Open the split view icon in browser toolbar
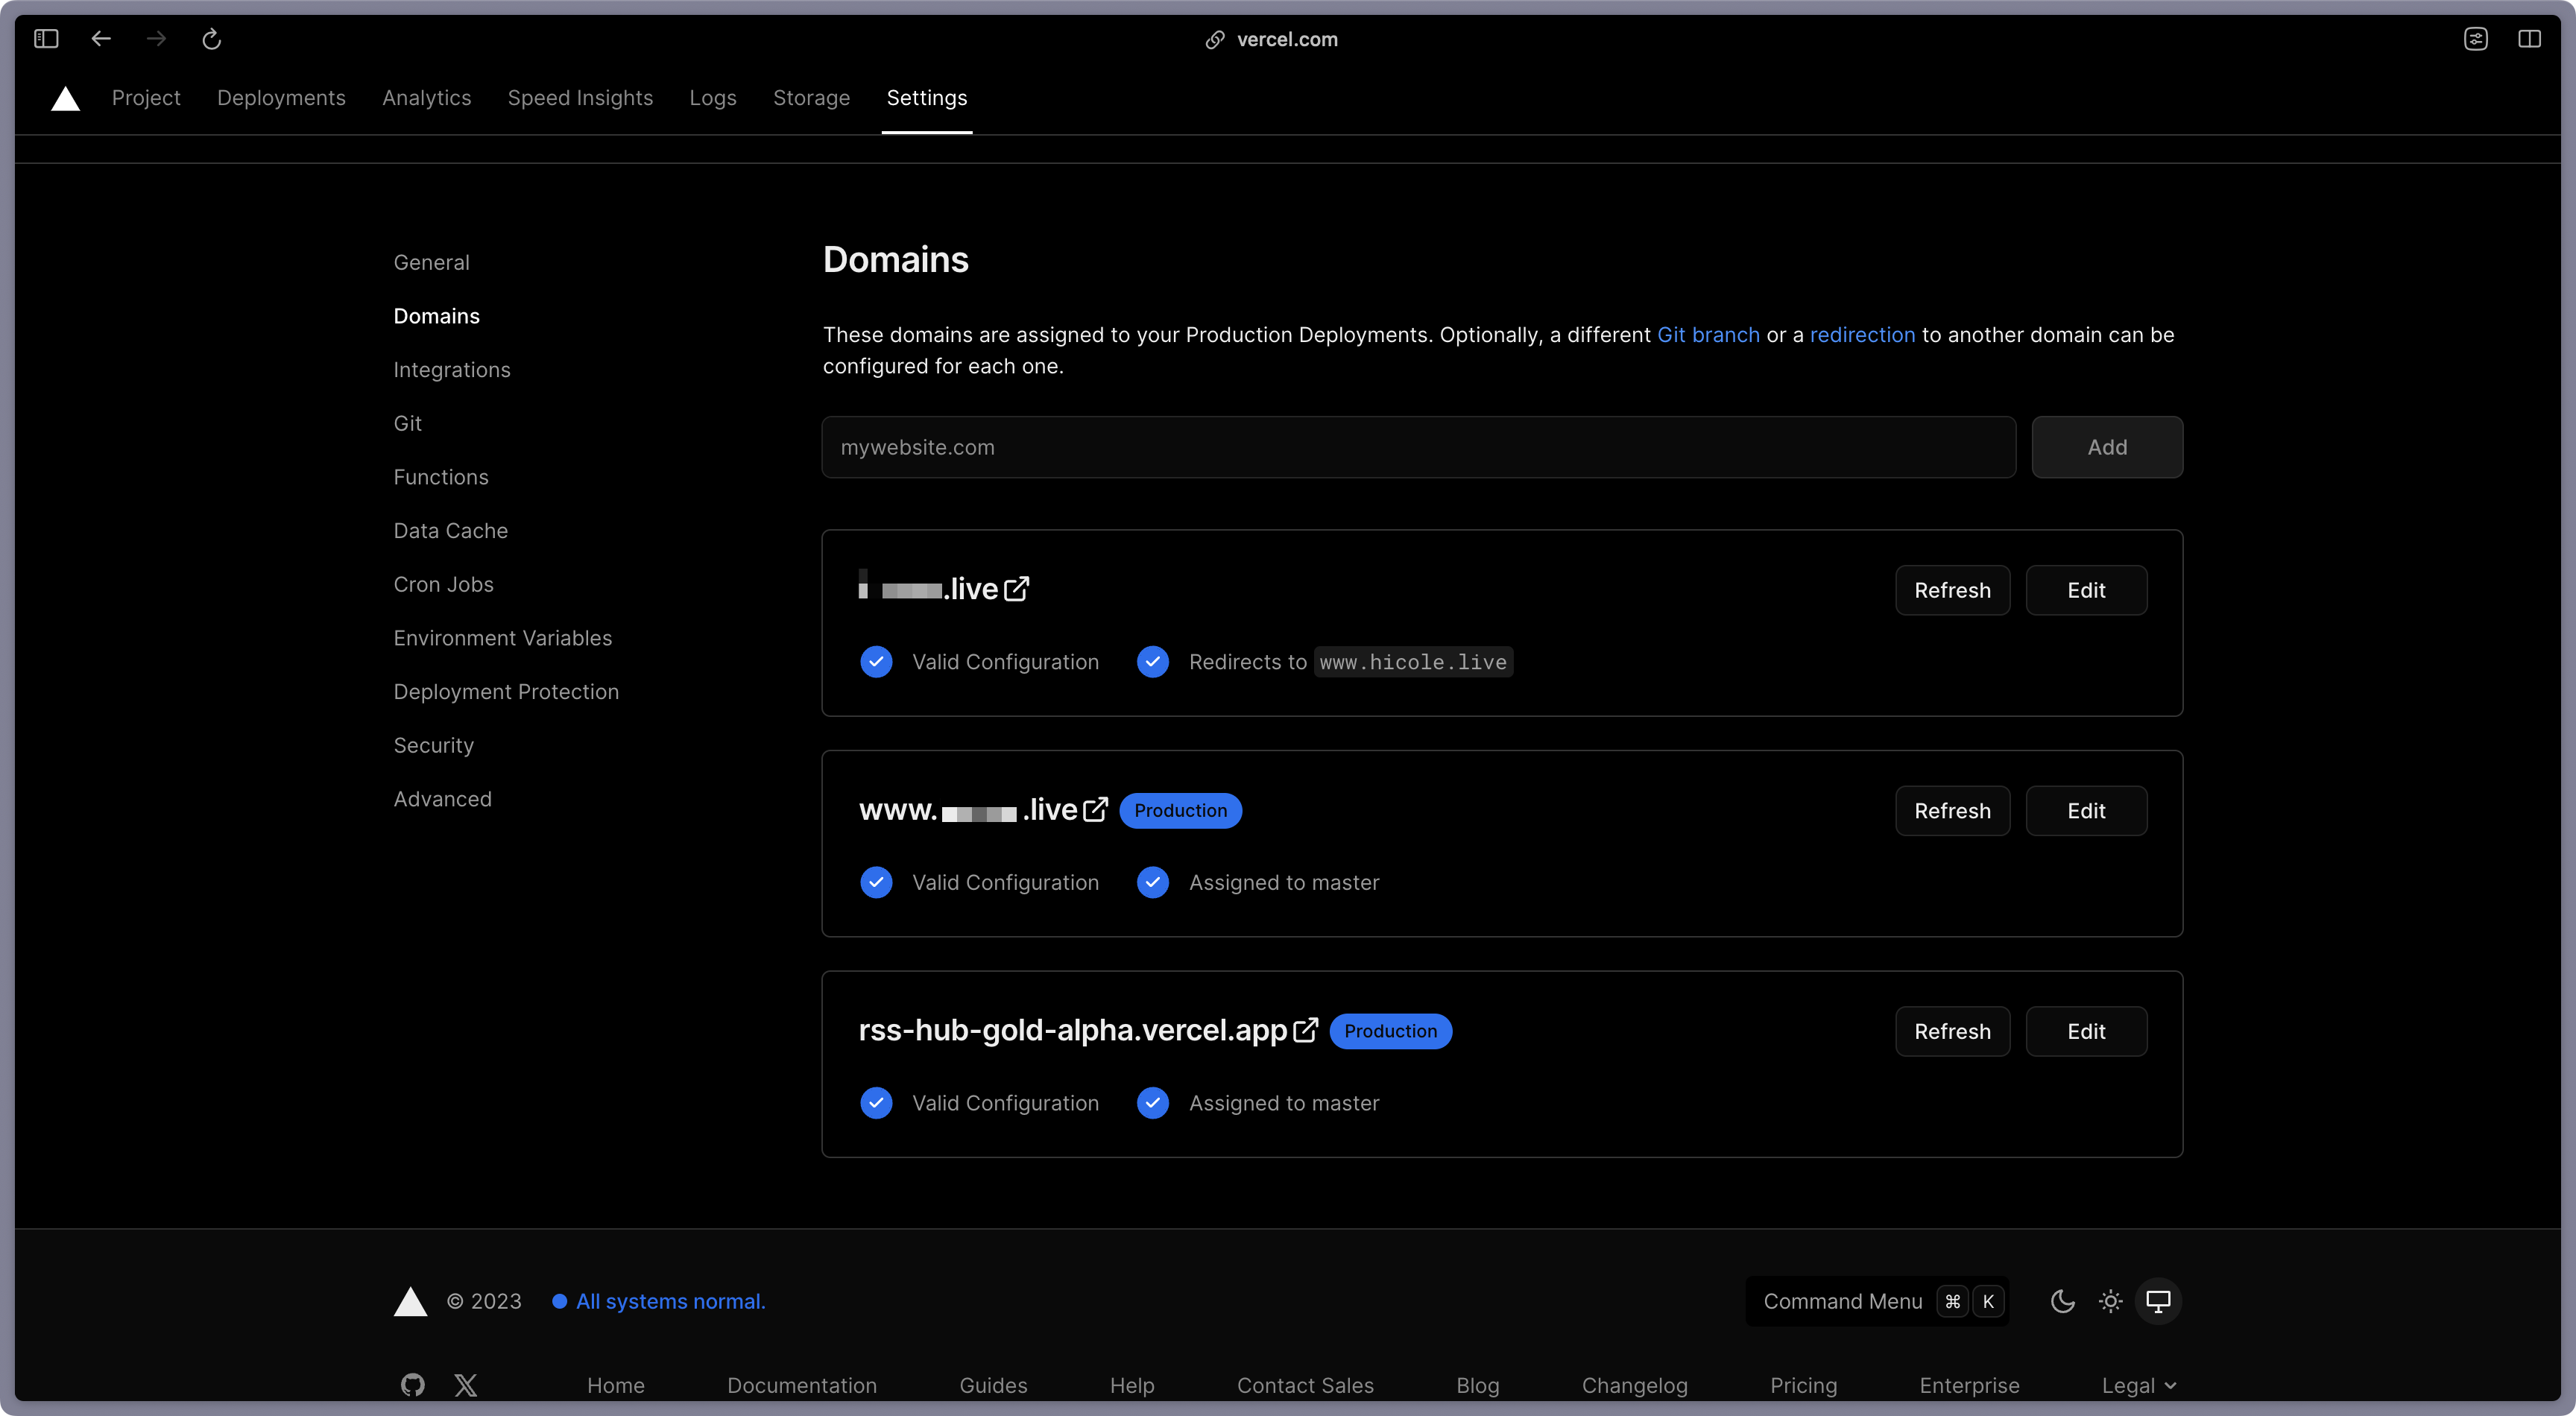 (2530, 39)
